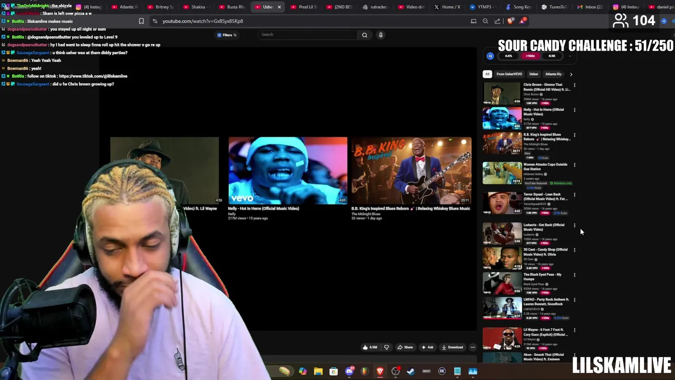
Task: Close the Usher browser tab
Action: (279, 7)
